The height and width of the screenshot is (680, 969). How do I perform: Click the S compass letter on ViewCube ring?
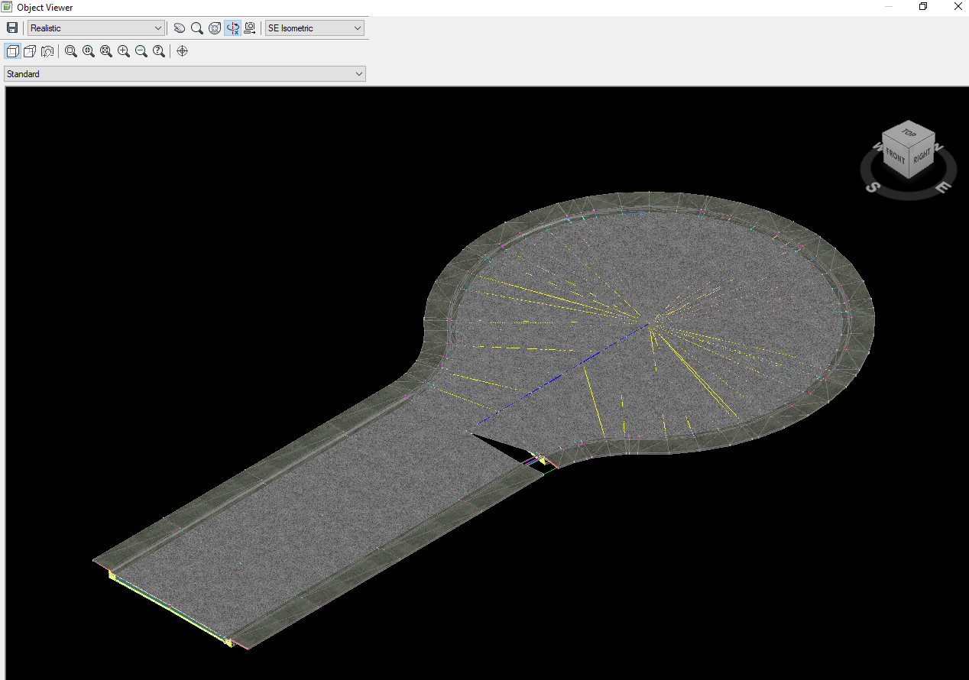coord(874,186)
